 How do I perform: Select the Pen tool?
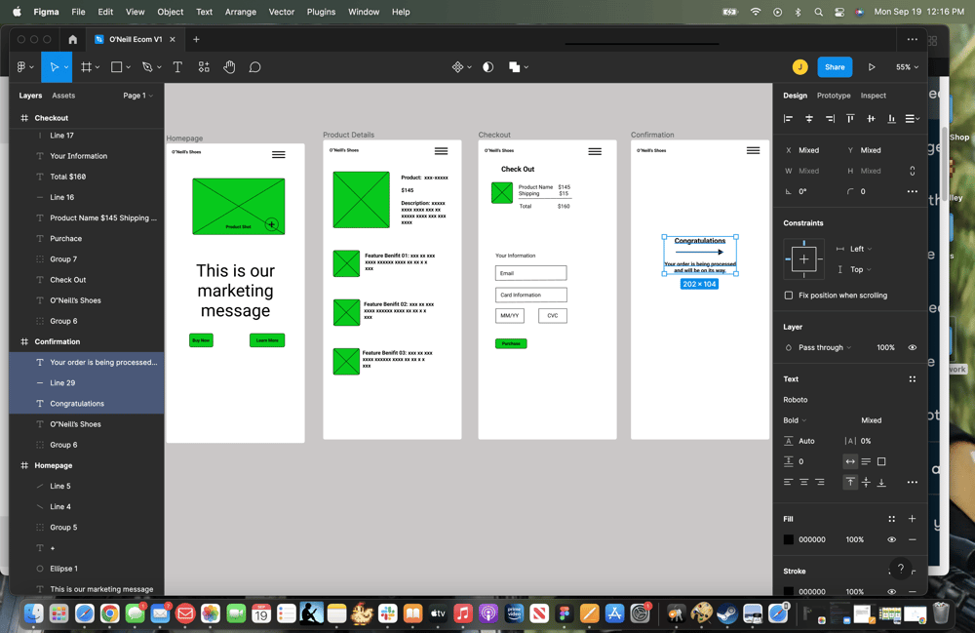click(x=146, y=66)
